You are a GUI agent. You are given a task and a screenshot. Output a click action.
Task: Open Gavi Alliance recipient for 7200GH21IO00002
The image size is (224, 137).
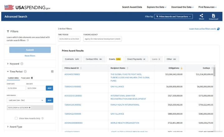tap(117, 87)
